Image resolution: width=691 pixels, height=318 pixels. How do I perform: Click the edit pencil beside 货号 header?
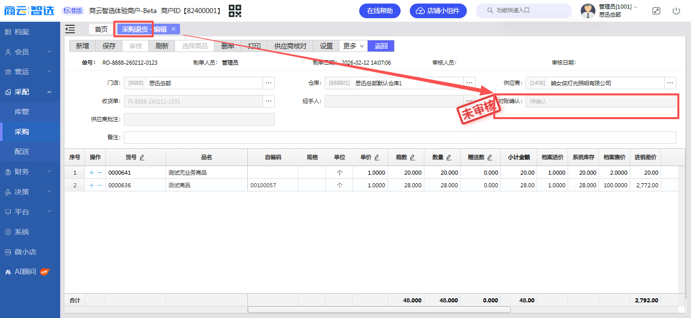pyautogui.click(x=142, y=157)
